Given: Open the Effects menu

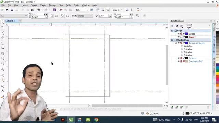Looking at the screenshot, I should pos(43,5).
